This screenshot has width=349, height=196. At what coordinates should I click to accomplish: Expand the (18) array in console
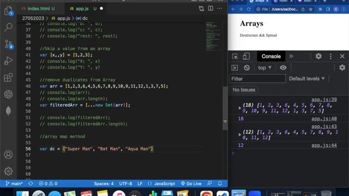point(240,108)
